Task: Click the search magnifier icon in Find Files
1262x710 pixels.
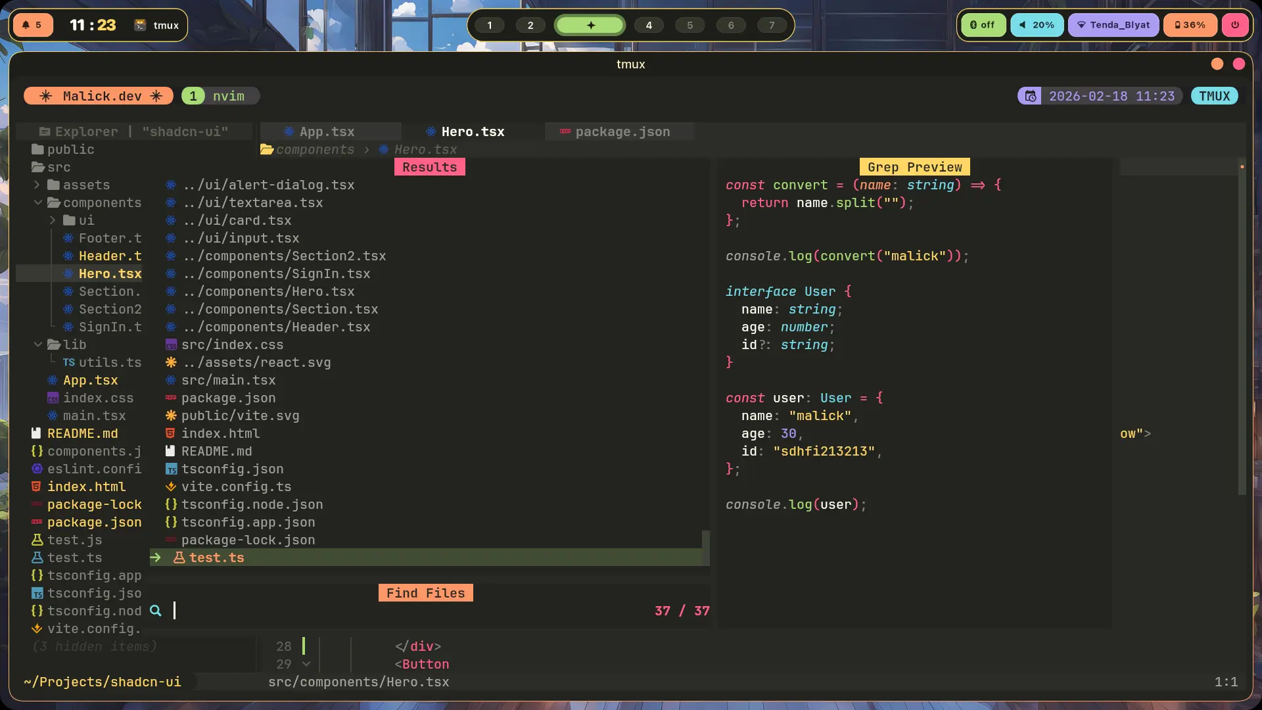Action: tap(156, 611)
